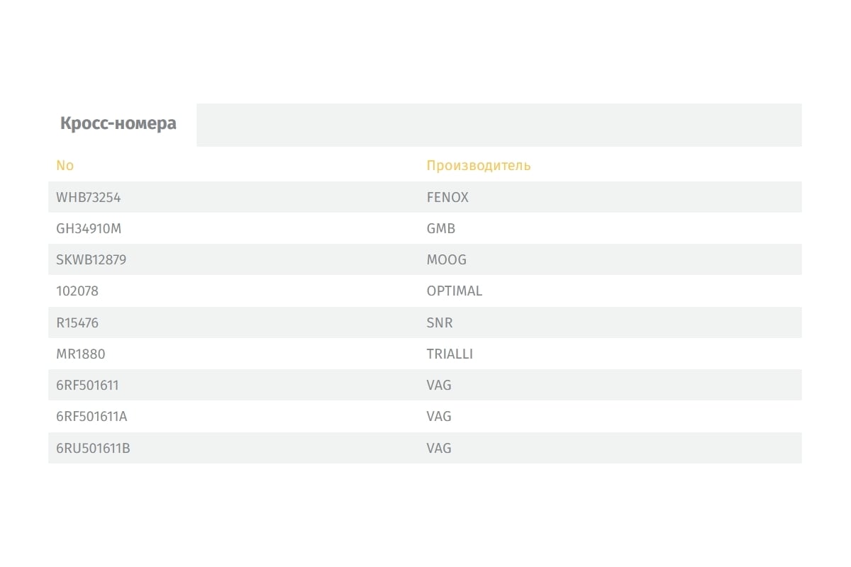Click the GMB manufacturer cell
Viewport: 851px width, 567px height.
point(441,229)
